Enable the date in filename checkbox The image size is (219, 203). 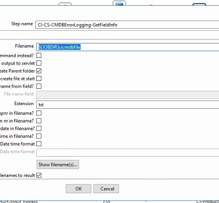point(39,128)
